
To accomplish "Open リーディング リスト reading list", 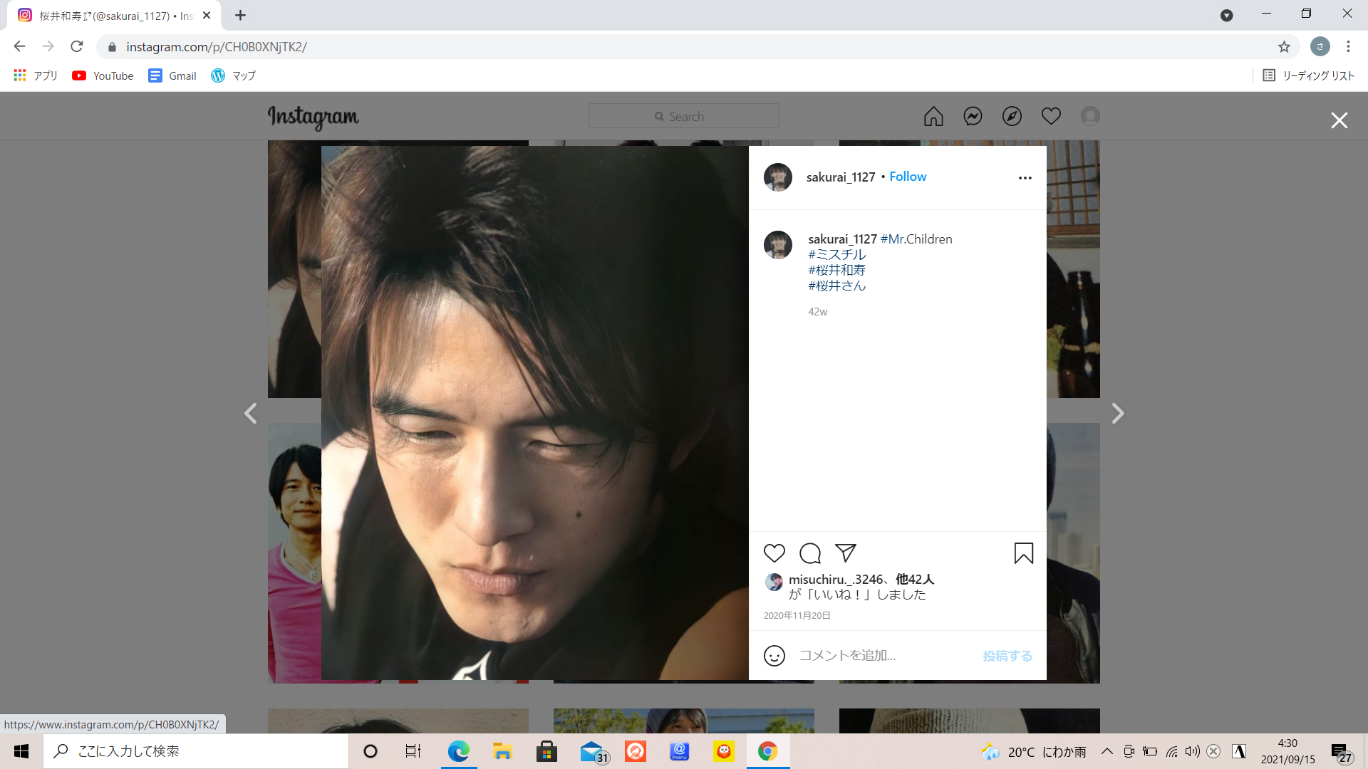I will [1308, 75].
